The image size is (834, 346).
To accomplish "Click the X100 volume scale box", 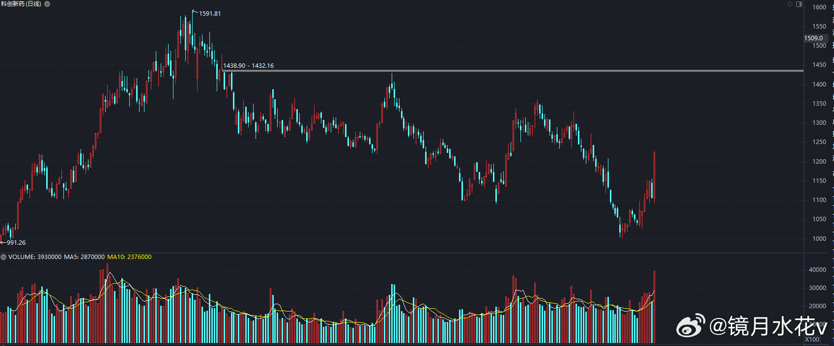I will (812, 340).
